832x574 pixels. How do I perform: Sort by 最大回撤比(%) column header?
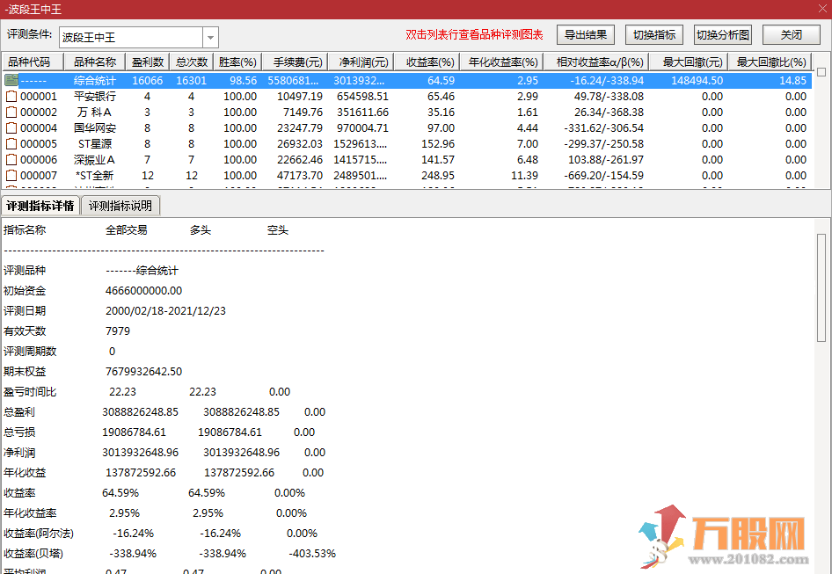pyautogui.click(x=770, y=62)
